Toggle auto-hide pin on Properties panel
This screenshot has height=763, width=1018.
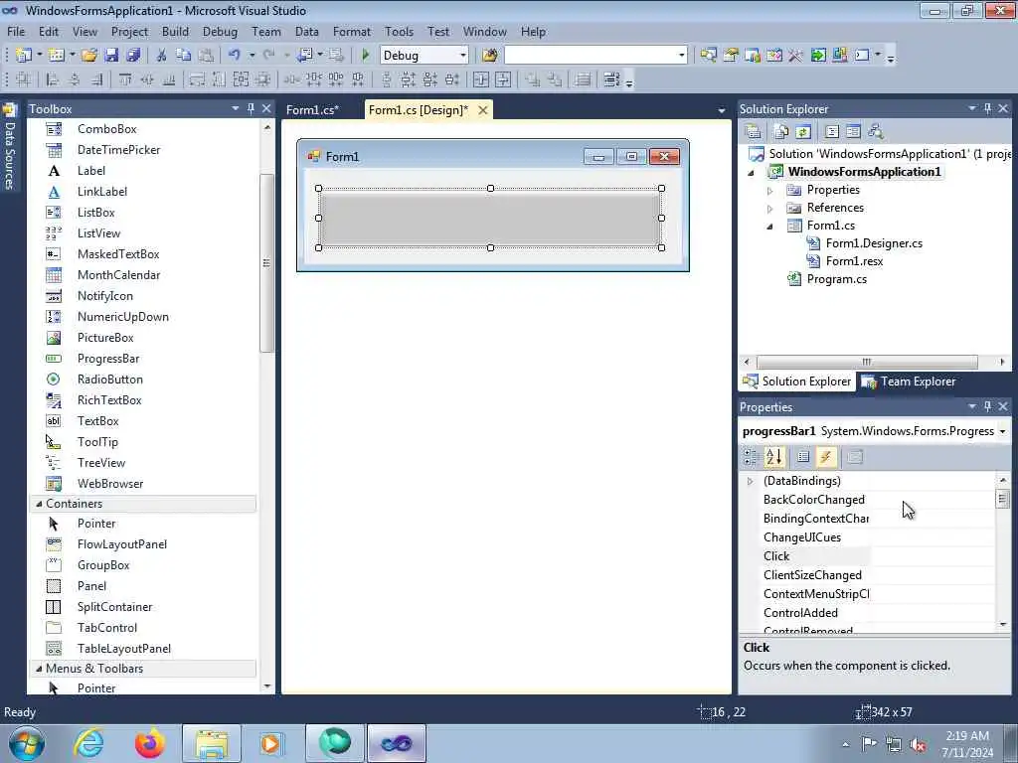point(987,406)
